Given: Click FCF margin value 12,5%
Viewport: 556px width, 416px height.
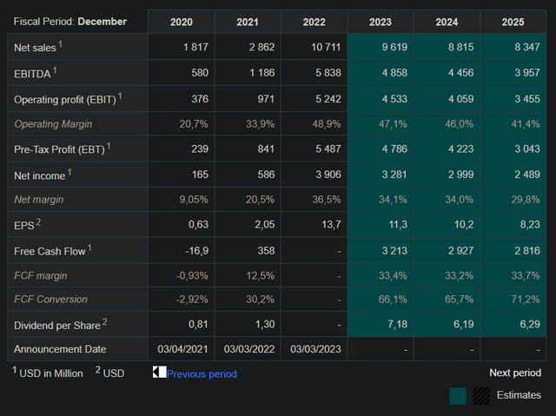Looking at the screenshot, I should [261, 275].
